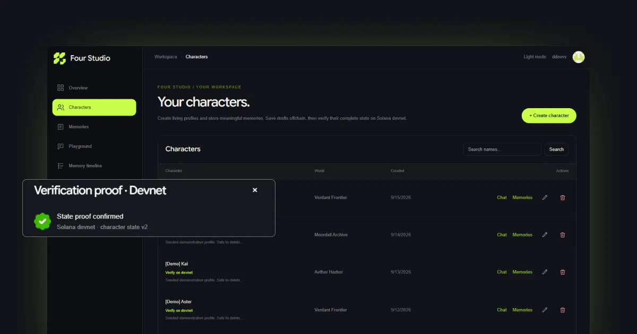Delete [Demo] Kai using the trash icon
The width and height of the screenshot is (637, 334).
[x=563, y=272]
